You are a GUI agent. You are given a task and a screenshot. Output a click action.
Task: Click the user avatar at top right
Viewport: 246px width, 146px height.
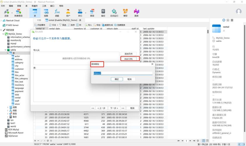[239, 11]
